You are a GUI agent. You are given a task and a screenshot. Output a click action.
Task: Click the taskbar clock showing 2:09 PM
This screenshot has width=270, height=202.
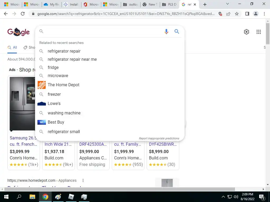tap(247, 197)
